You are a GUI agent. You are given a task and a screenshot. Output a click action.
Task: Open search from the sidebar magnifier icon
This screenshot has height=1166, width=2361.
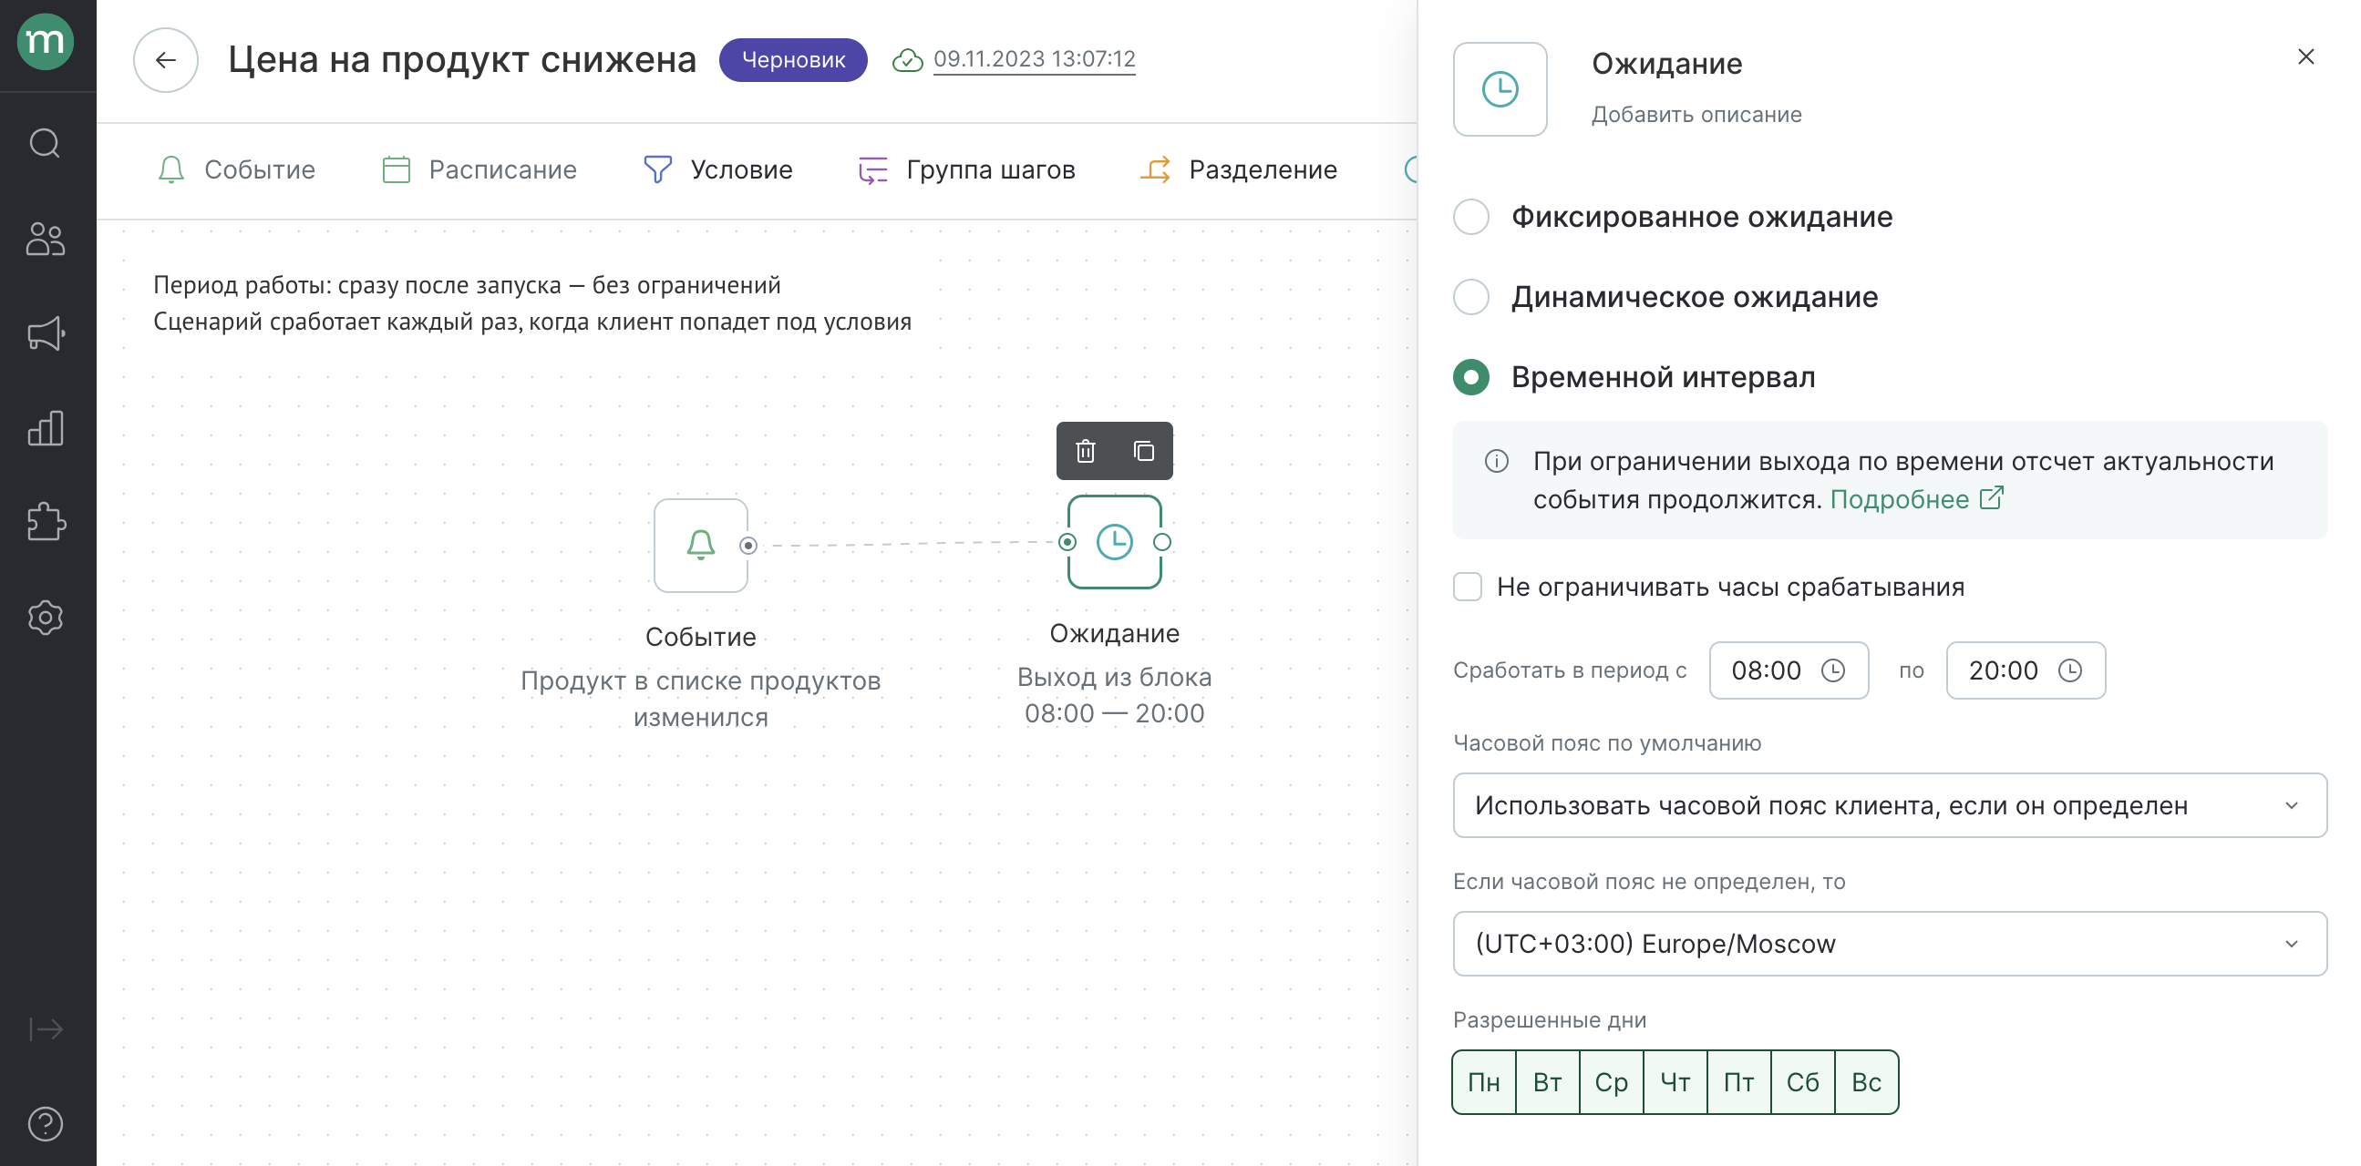point(45,144)
